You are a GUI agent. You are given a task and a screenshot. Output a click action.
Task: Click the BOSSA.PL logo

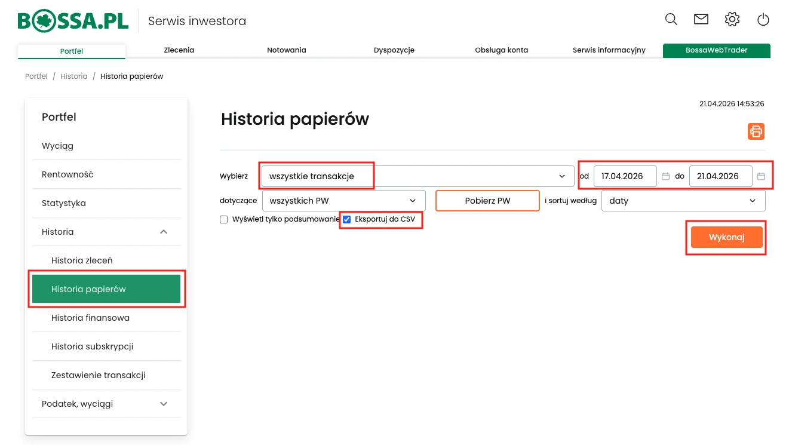tap(73, 21)
